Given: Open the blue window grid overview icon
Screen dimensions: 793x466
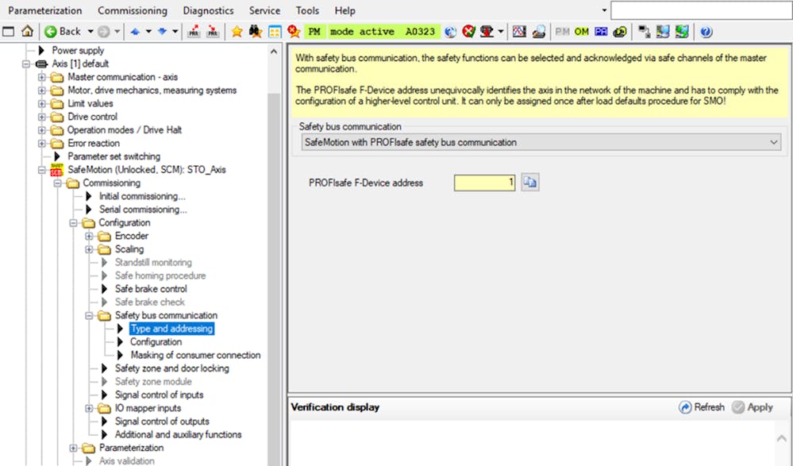Looking at the screenshot, I should coord(275,32).
